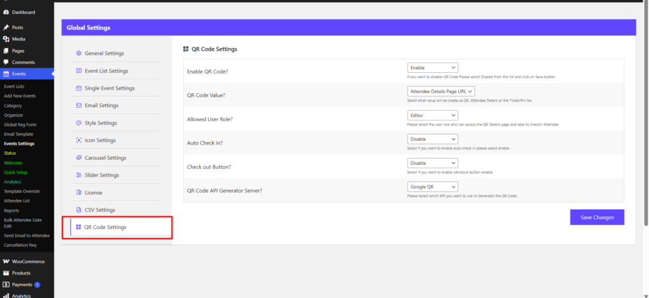
Task: Click the Posts pushpin icon
Action: (6, 28)
